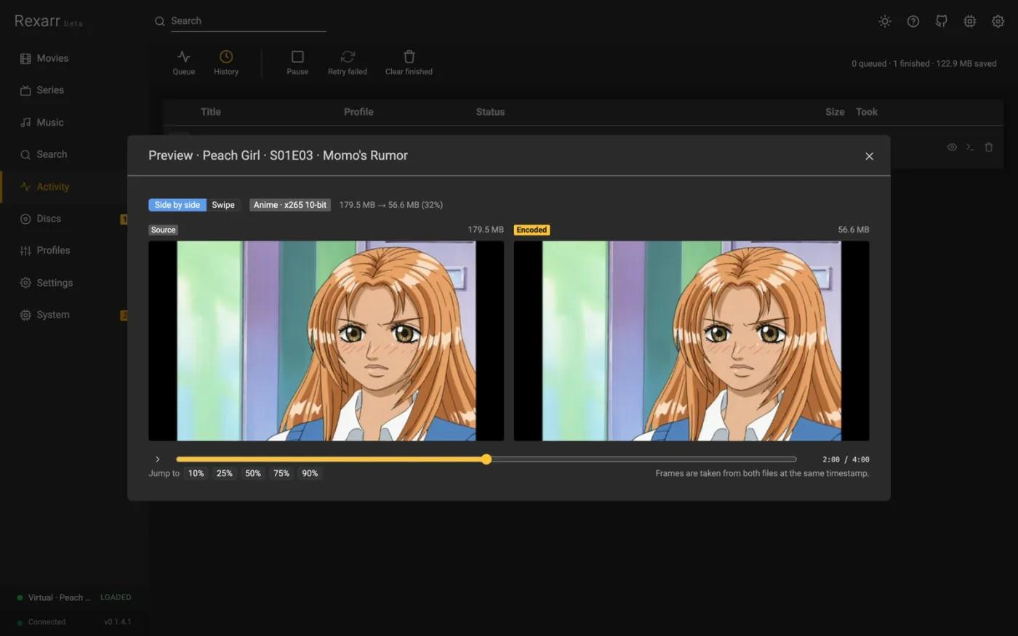Image resolution: width=1018 pixels, height=636 pixels.
Task: Switch to Swipe comparison mode
Action: point(223,205)
